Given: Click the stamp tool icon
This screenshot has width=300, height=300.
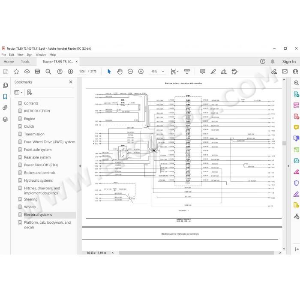Looking at the screenshot, I should coord(234,72).
